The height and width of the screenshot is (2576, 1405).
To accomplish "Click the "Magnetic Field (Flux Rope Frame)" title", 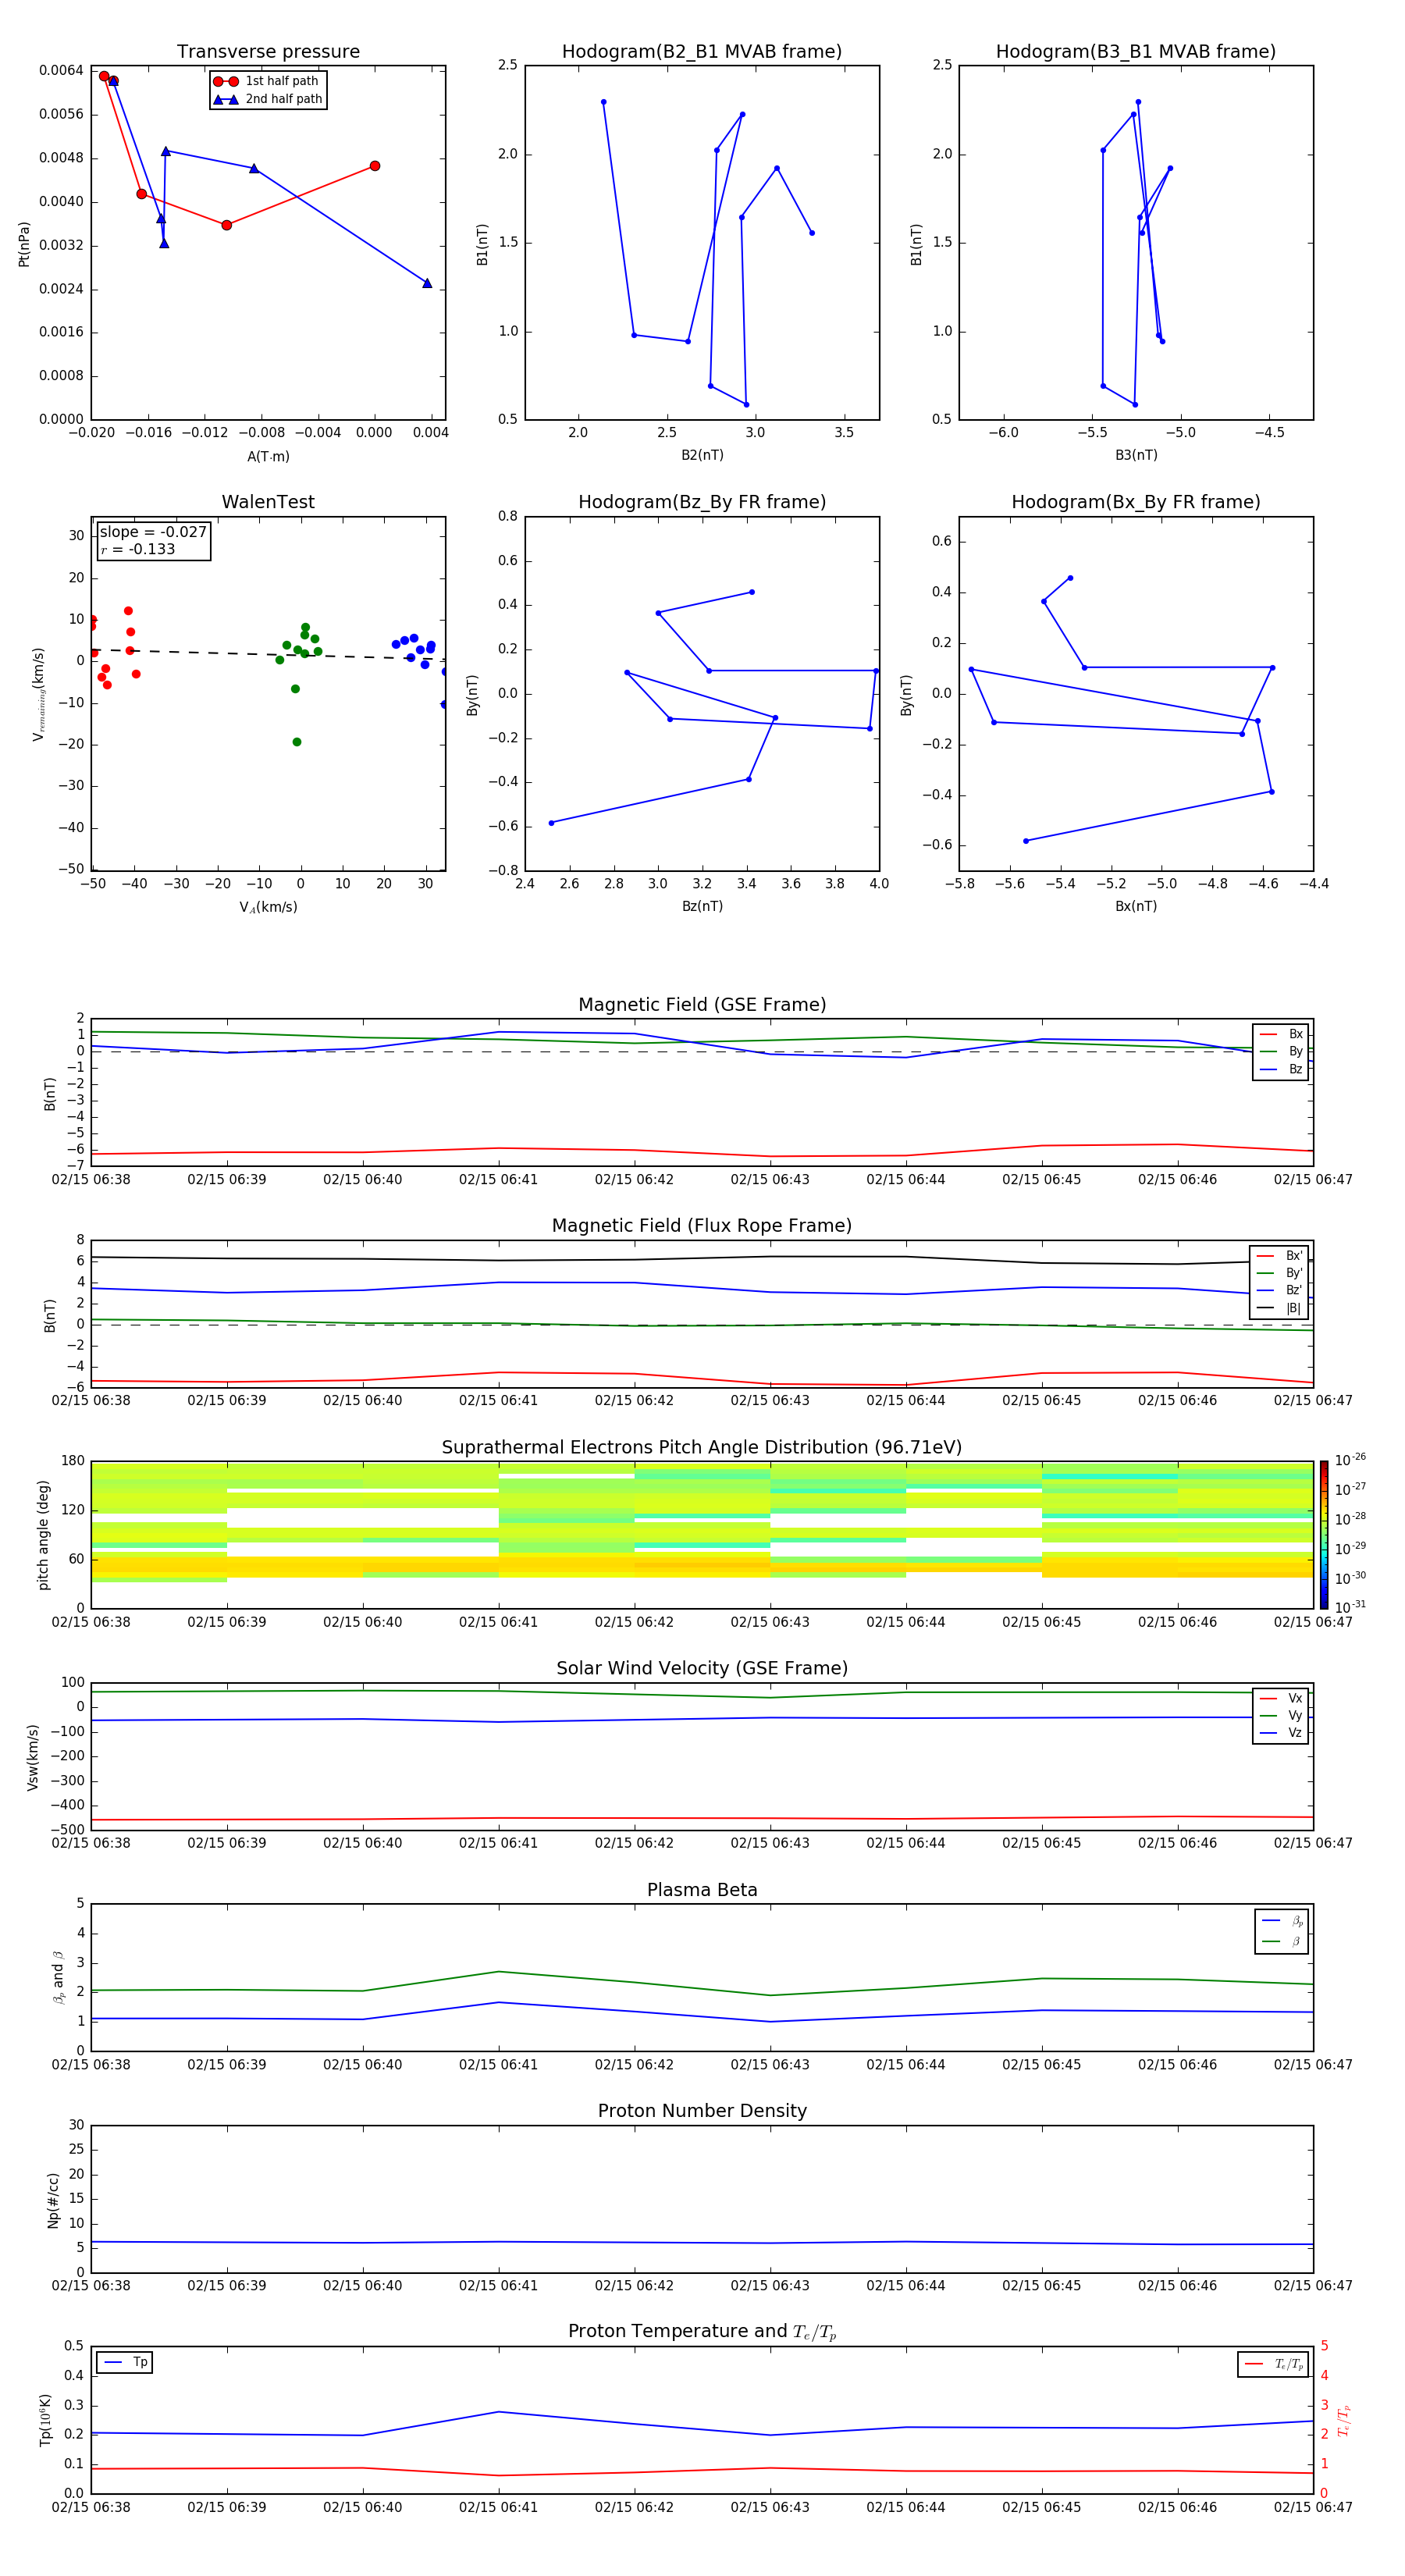I will 702,1226.
